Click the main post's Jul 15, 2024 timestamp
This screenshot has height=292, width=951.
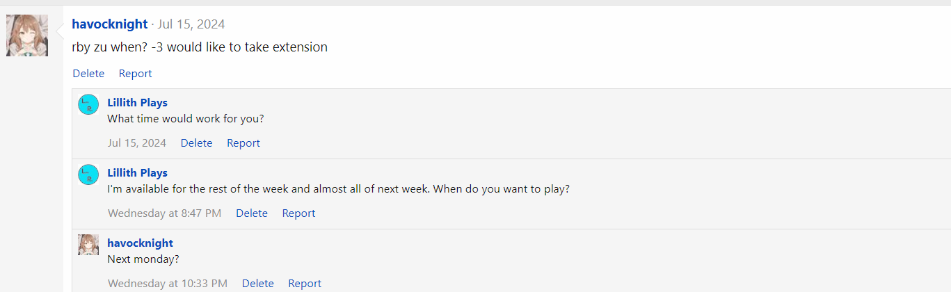[191, 24]
